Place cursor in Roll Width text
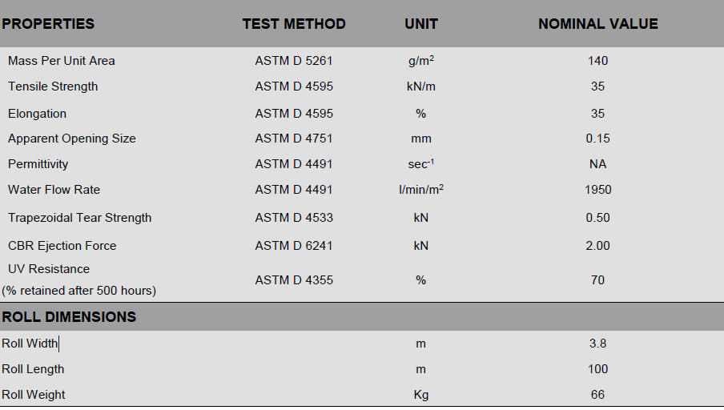The height and width of the screenshot is (410, 724). (30, 344)
